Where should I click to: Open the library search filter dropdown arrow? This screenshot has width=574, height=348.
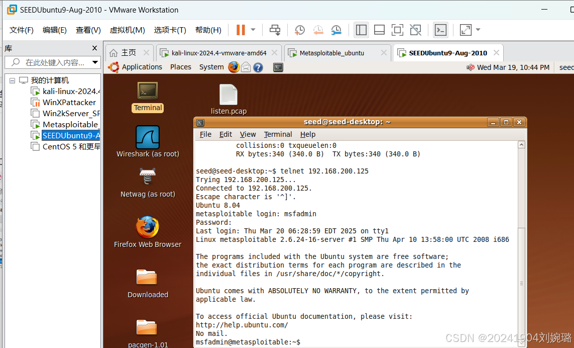pos(95,62)
